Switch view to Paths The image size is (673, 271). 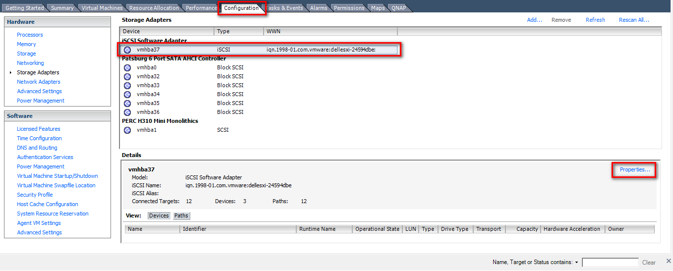click(181, 216)
